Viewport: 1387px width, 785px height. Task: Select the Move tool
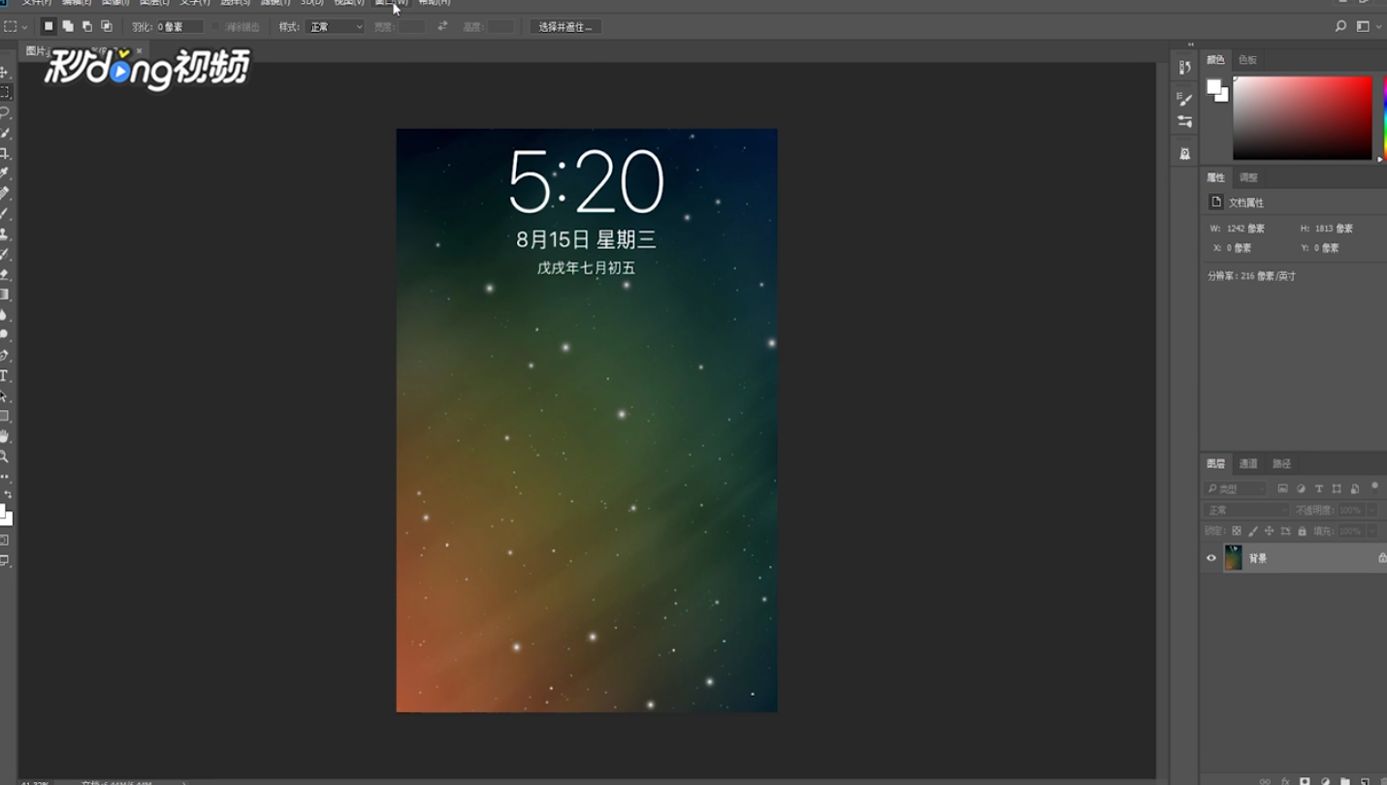click(4, 73)
